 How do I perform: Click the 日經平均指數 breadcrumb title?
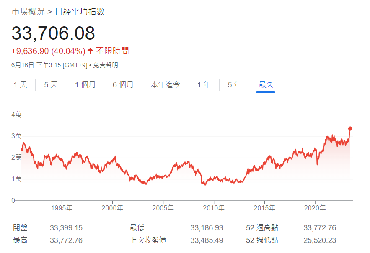[80, 12]
